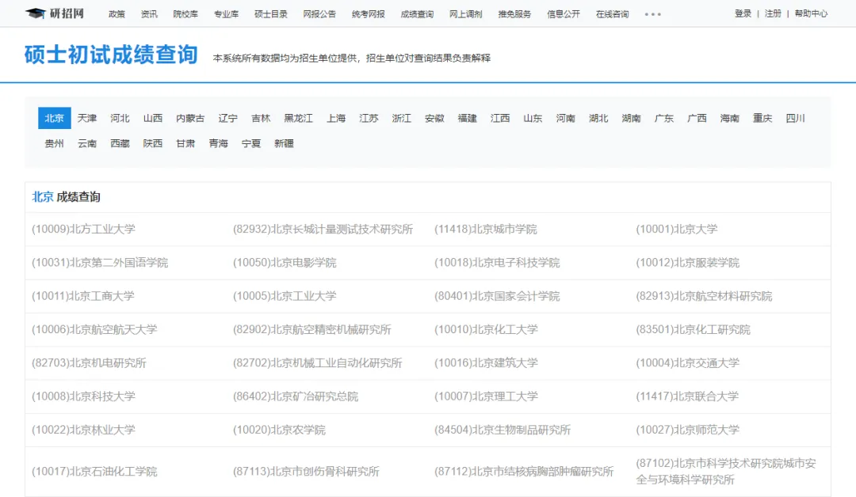This screenshot has width=856, height=497.
Task: Choose 贵州 from province list
Action: [x=55, y=143]
